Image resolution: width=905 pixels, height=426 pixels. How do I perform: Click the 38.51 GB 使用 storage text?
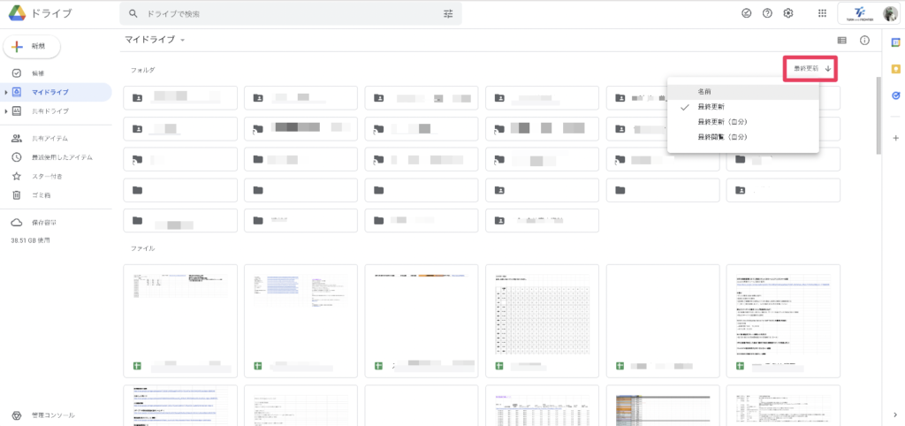(x=30, y=240)
